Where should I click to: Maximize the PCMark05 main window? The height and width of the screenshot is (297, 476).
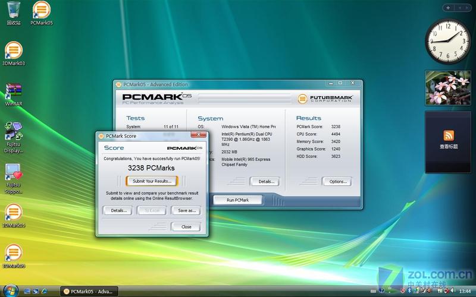click(340, 83)
